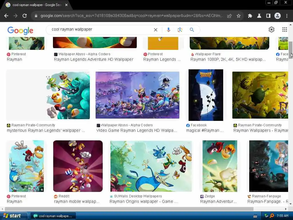The image size is (293, 220).
Task: Select the cool rayman wallpaper taskbar button
Action: pos(53,216)
